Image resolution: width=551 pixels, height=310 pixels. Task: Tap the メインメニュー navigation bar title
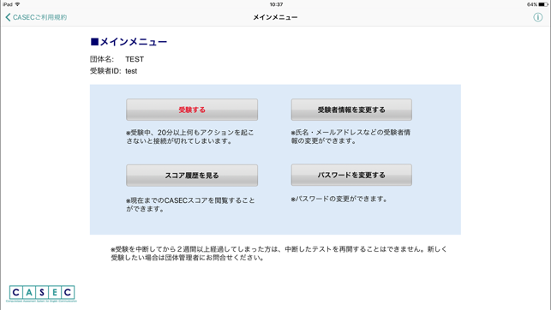275,17
